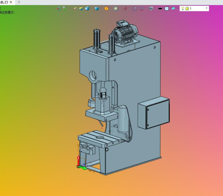Screen dimensions: 223x196
Task: Open dropdown arrow next to axes icon
Action: (69, 9)
